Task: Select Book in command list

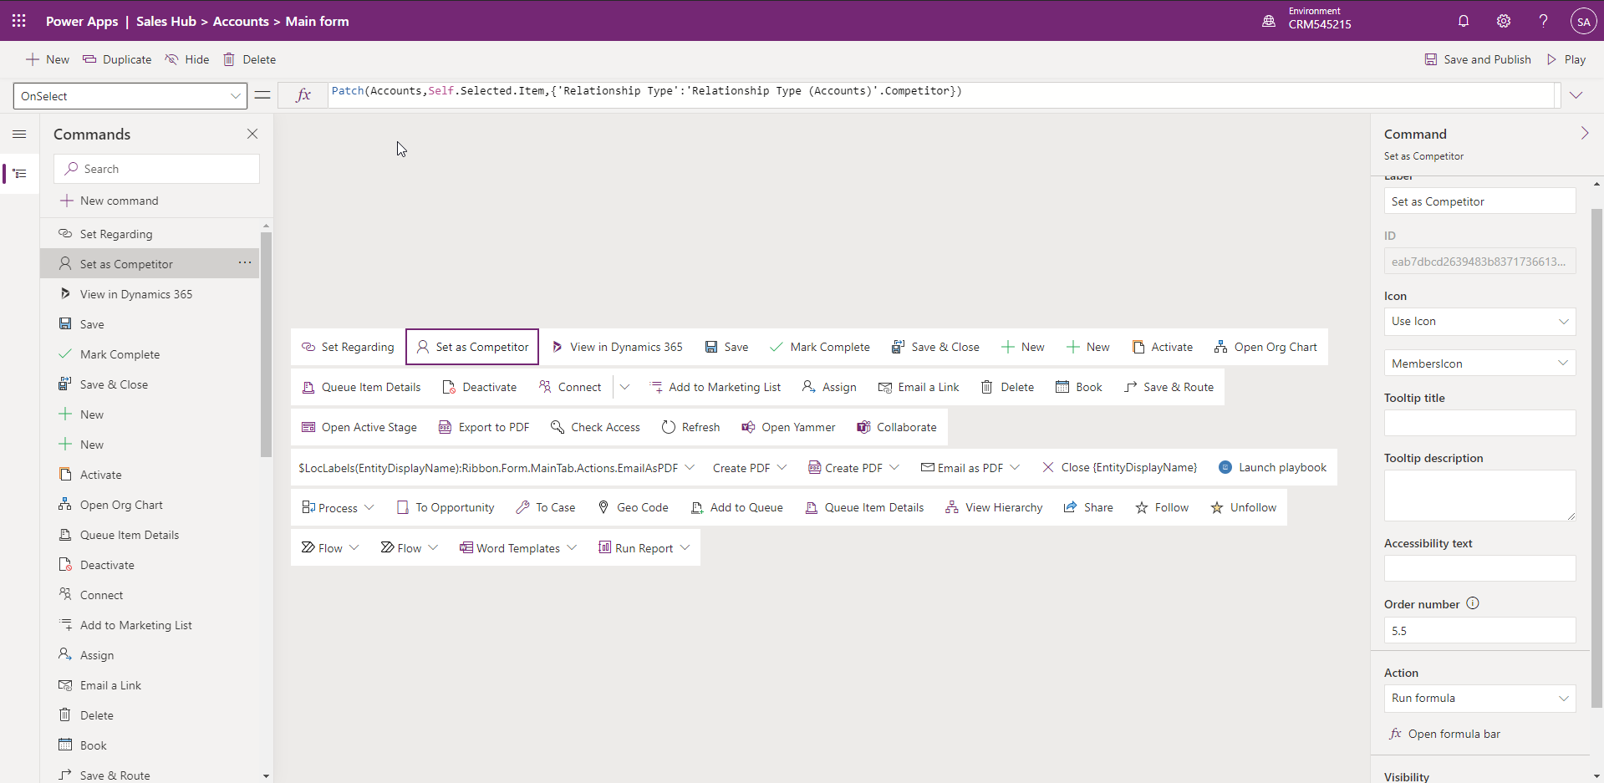Action: tap(150, 745)
